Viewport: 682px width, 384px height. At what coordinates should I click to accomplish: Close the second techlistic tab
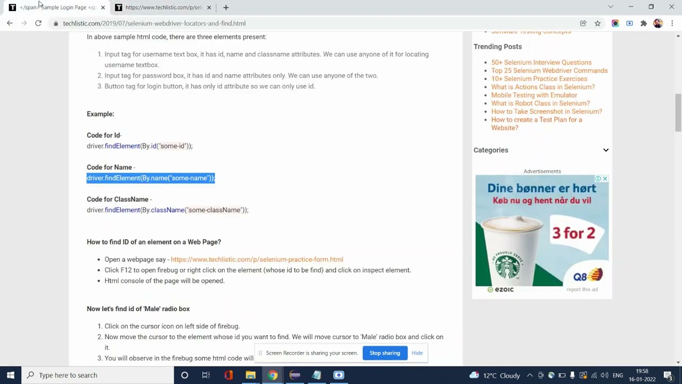[209, 7]
